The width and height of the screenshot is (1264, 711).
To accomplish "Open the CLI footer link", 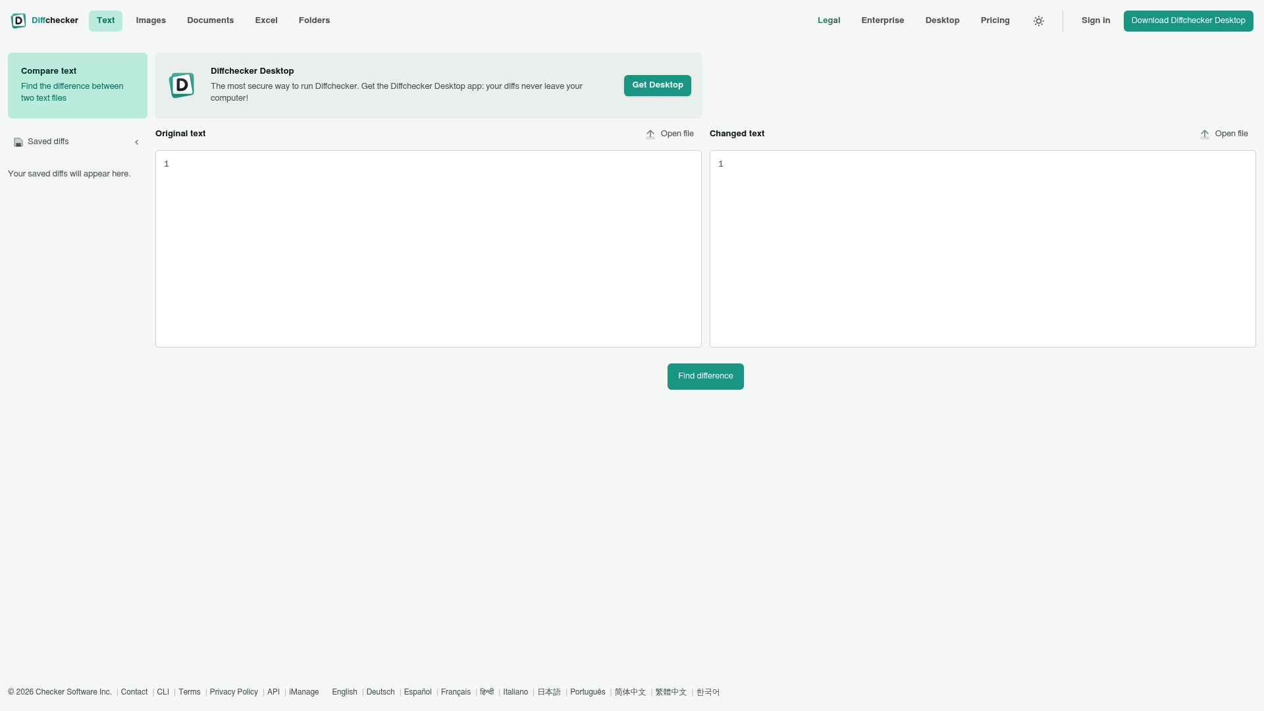I will 163,693.
